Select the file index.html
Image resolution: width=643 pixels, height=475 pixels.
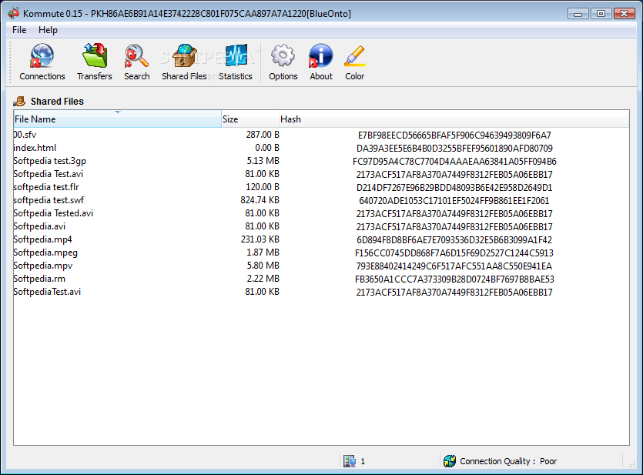tap(35, 148)
